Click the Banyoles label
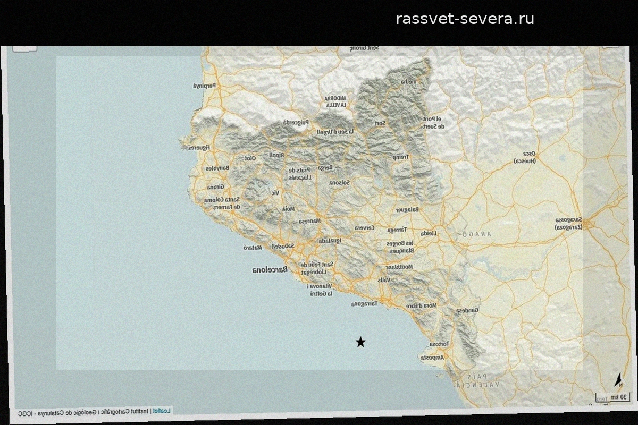The width and height of the screenshot is (638, 425). click(217, 168)
